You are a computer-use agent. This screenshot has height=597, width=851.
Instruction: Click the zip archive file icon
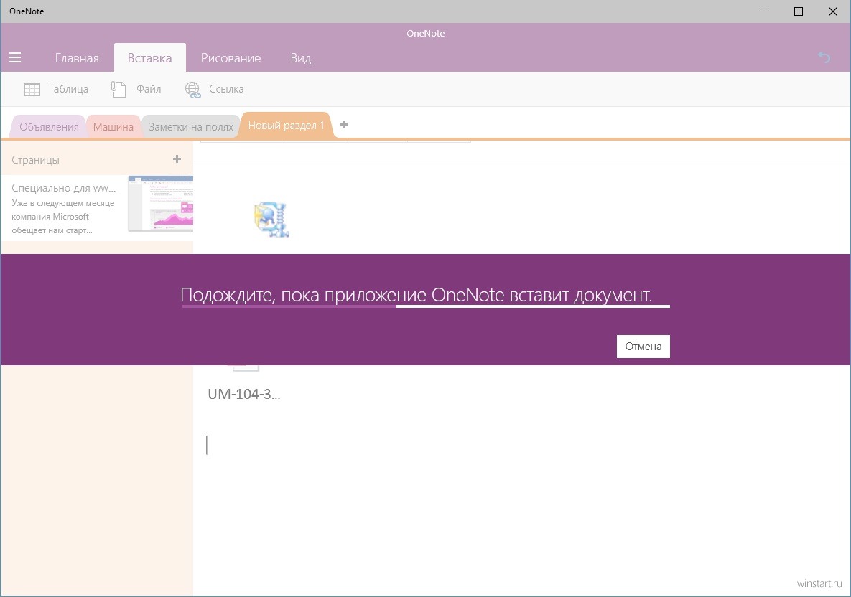tap(271, 220)
